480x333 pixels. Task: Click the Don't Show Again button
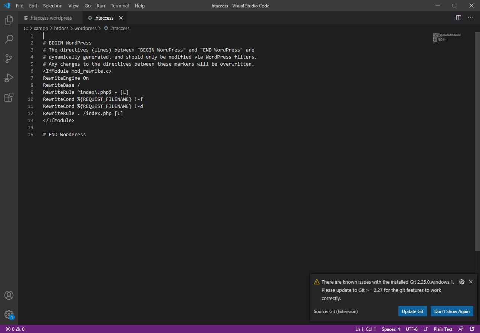point(452,311)
